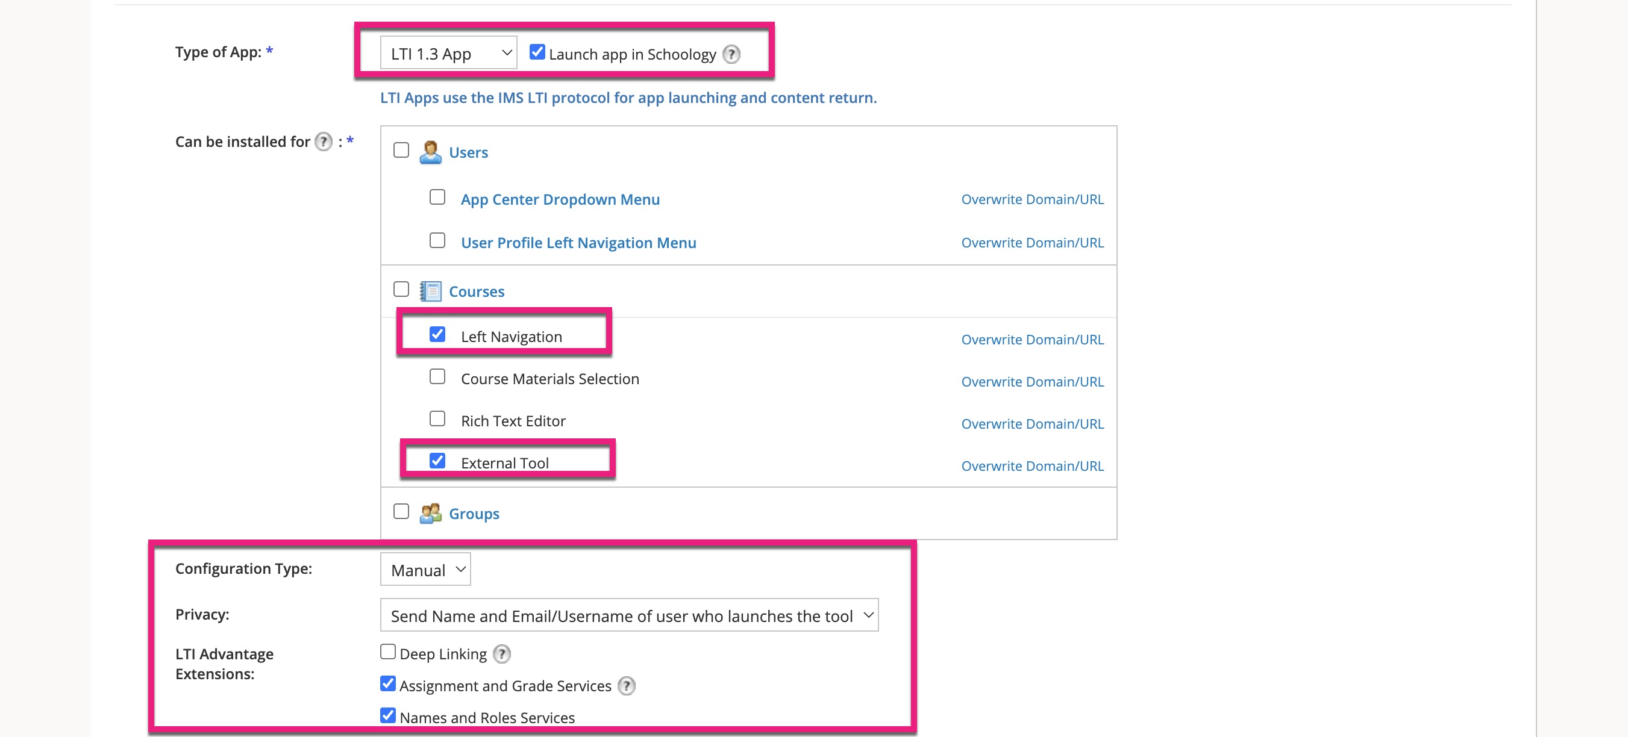Check Course Materials Selection checkbox

tap(437, 376)
